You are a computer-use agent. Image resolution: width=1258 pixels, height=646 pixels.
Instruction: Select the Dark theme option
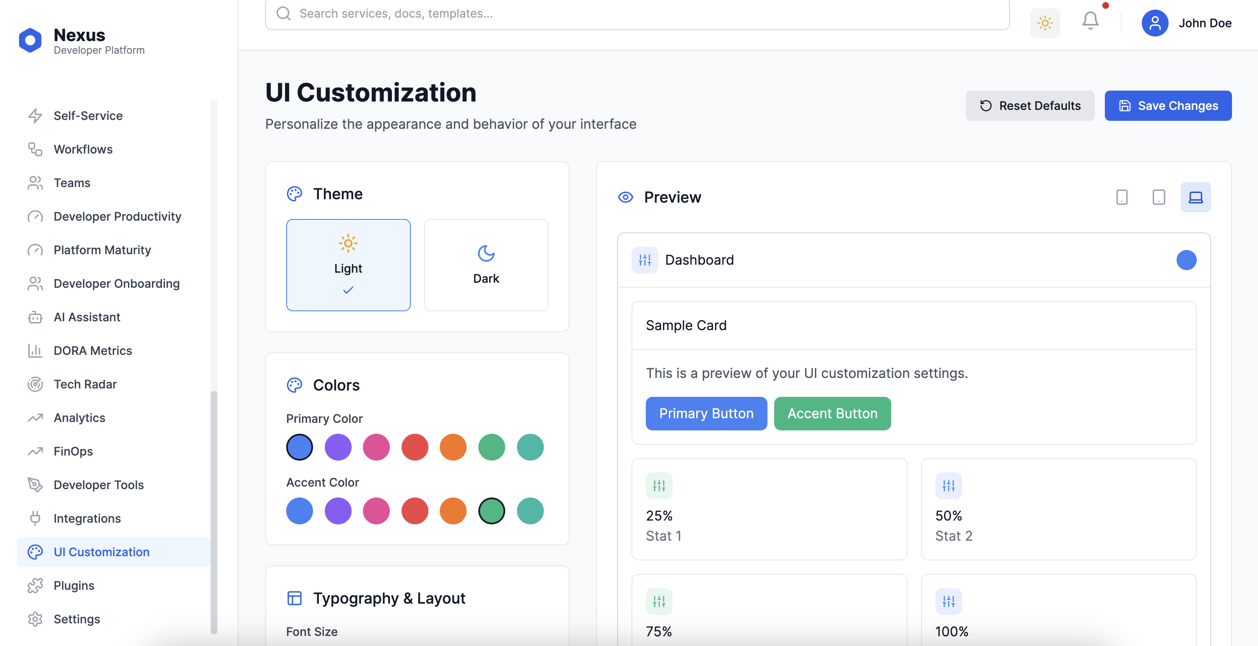coord(486,265)
